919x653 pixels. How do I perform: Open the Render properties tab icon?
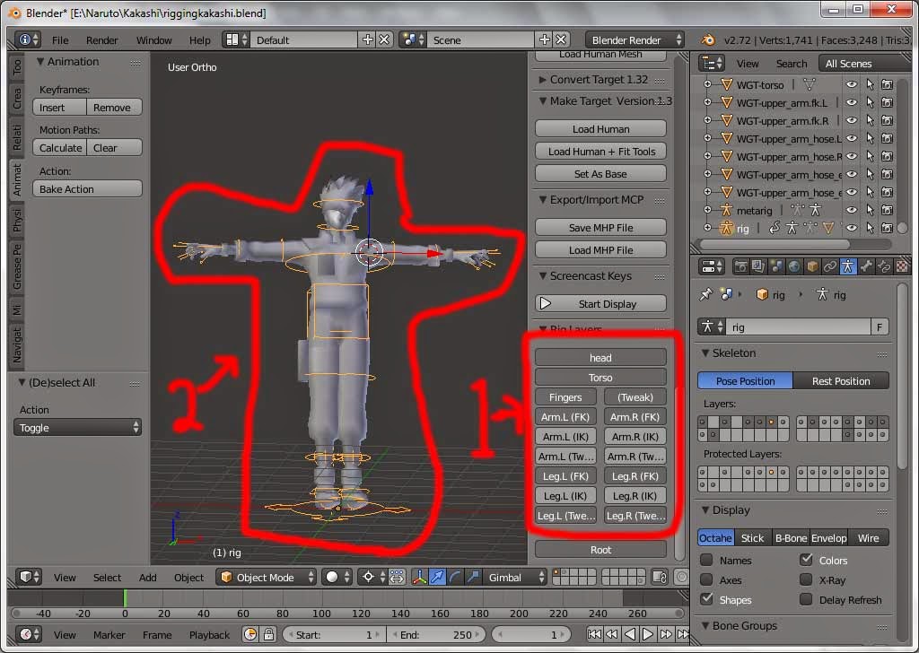pos(742,266)
